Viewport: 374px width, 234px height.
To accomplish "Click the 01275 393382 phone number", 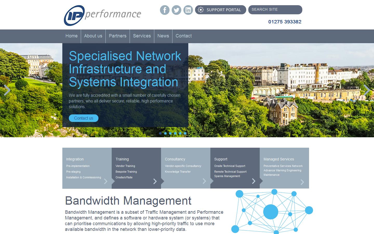I will click(285, 22).
